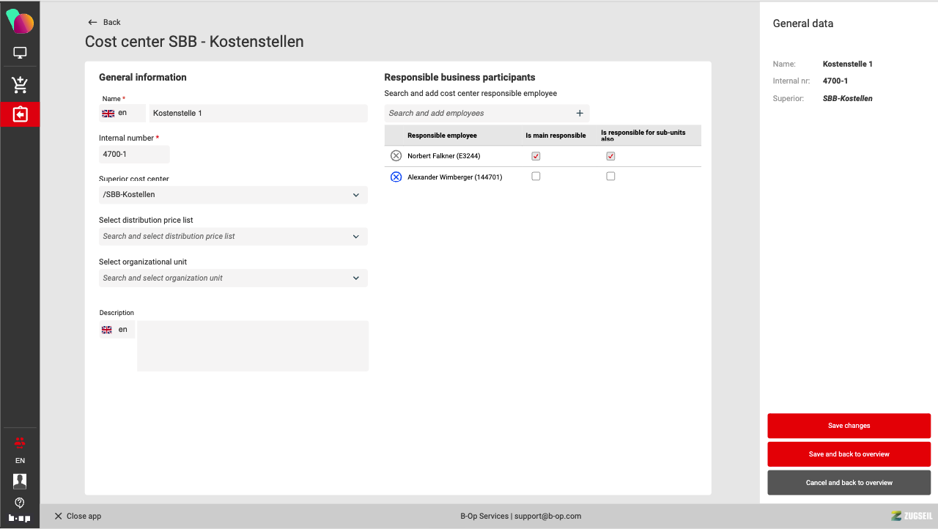This screenshot has height=529, width=938.
Task: Click the Internal number input field
Action: pos(134,155)
